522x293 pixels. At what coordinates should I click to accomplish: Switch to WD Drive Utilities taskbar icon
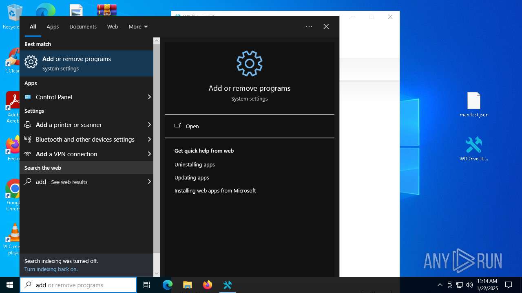227,285
